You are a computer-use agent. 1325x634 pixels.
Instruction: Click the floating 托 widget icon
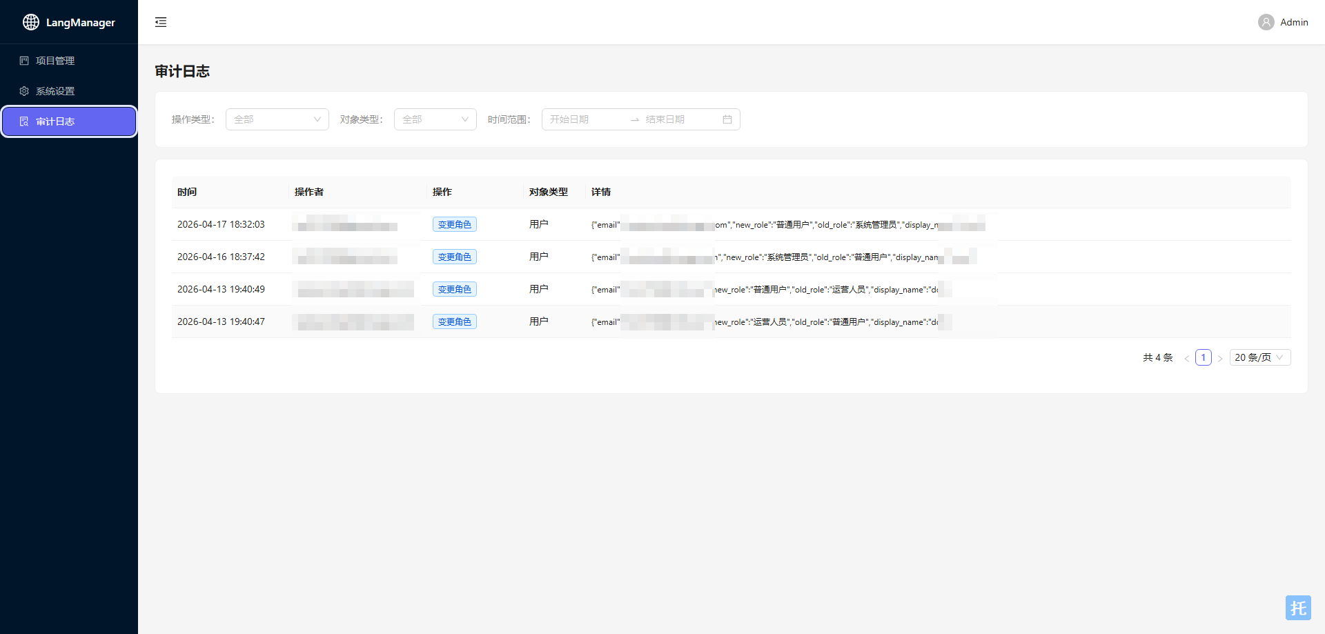1298,608
